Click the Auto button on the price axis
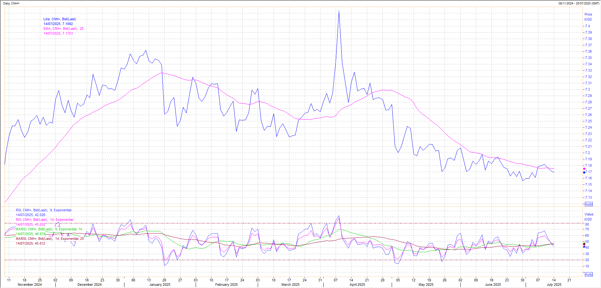Viewport: 601px width, 288px height. click(x=589, y=204)
